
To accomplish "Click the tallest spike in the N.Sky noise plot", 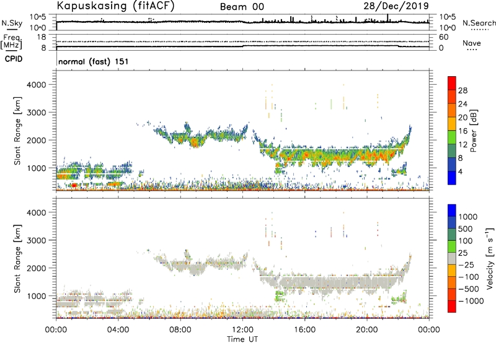I will [x=388, y=18].
